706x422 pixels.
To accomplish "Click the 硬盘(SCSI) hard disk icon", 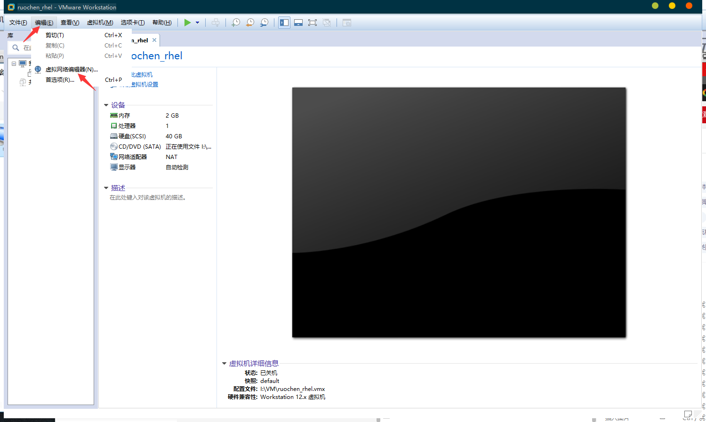I will click(x=114, y=136).
